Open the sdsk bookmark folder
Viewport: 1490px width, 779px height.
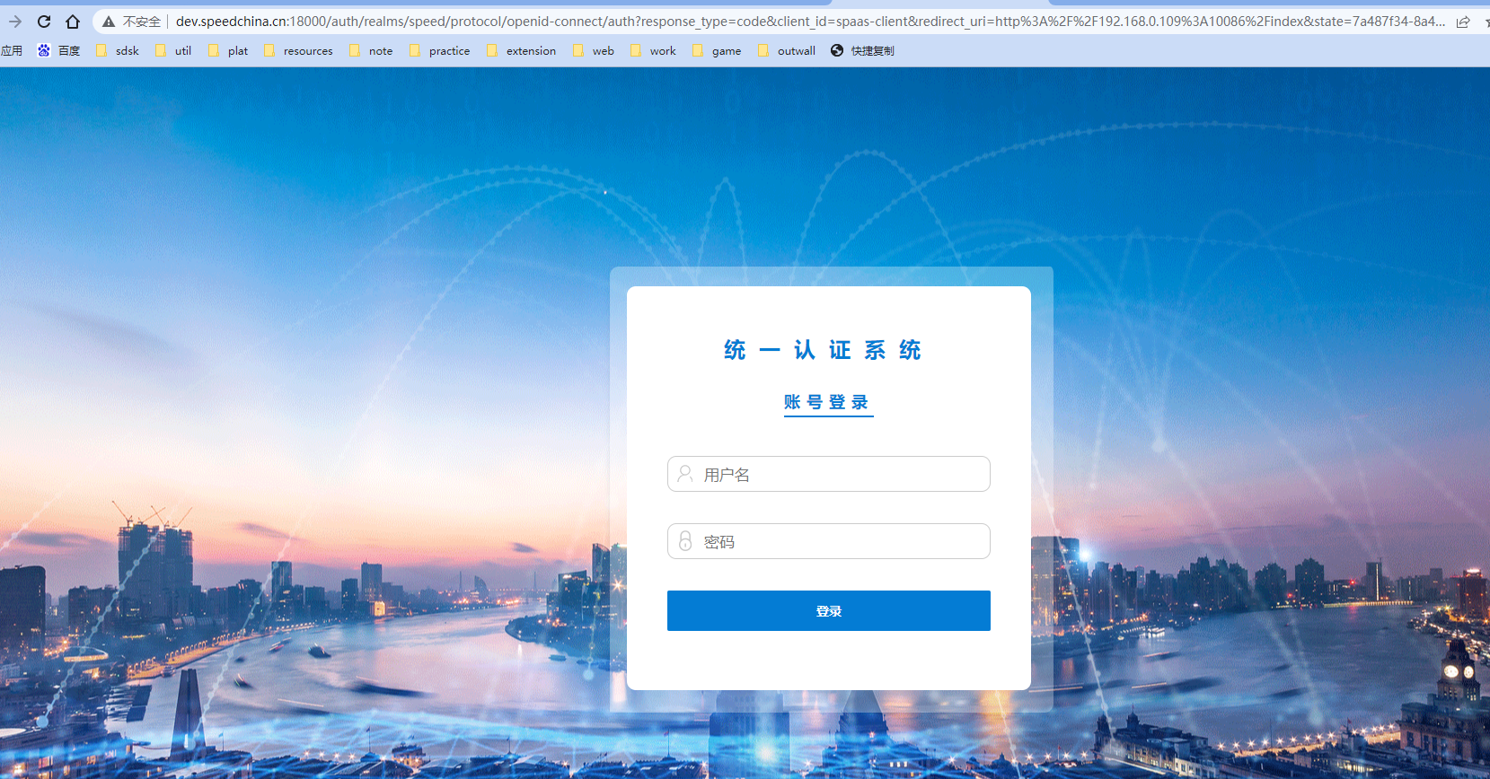coord(118,51)
